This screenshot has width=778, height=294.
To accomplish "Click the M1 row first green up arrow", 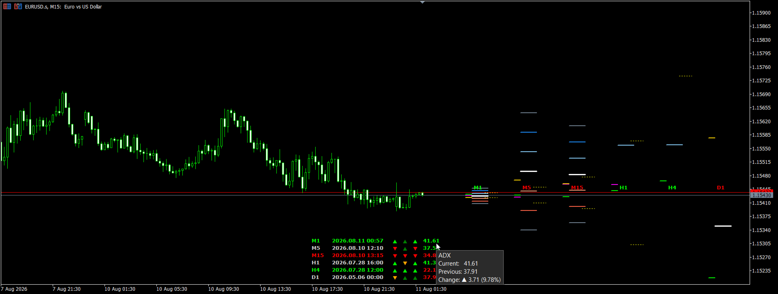I will click(x=395, y=241).
